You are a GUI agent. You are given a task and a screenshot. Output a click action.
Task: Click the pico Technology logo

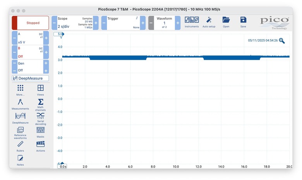(x=275, y=23)
